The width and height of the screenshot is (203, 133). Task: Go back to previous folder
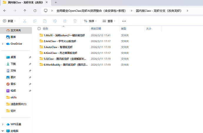coord(5,11)
